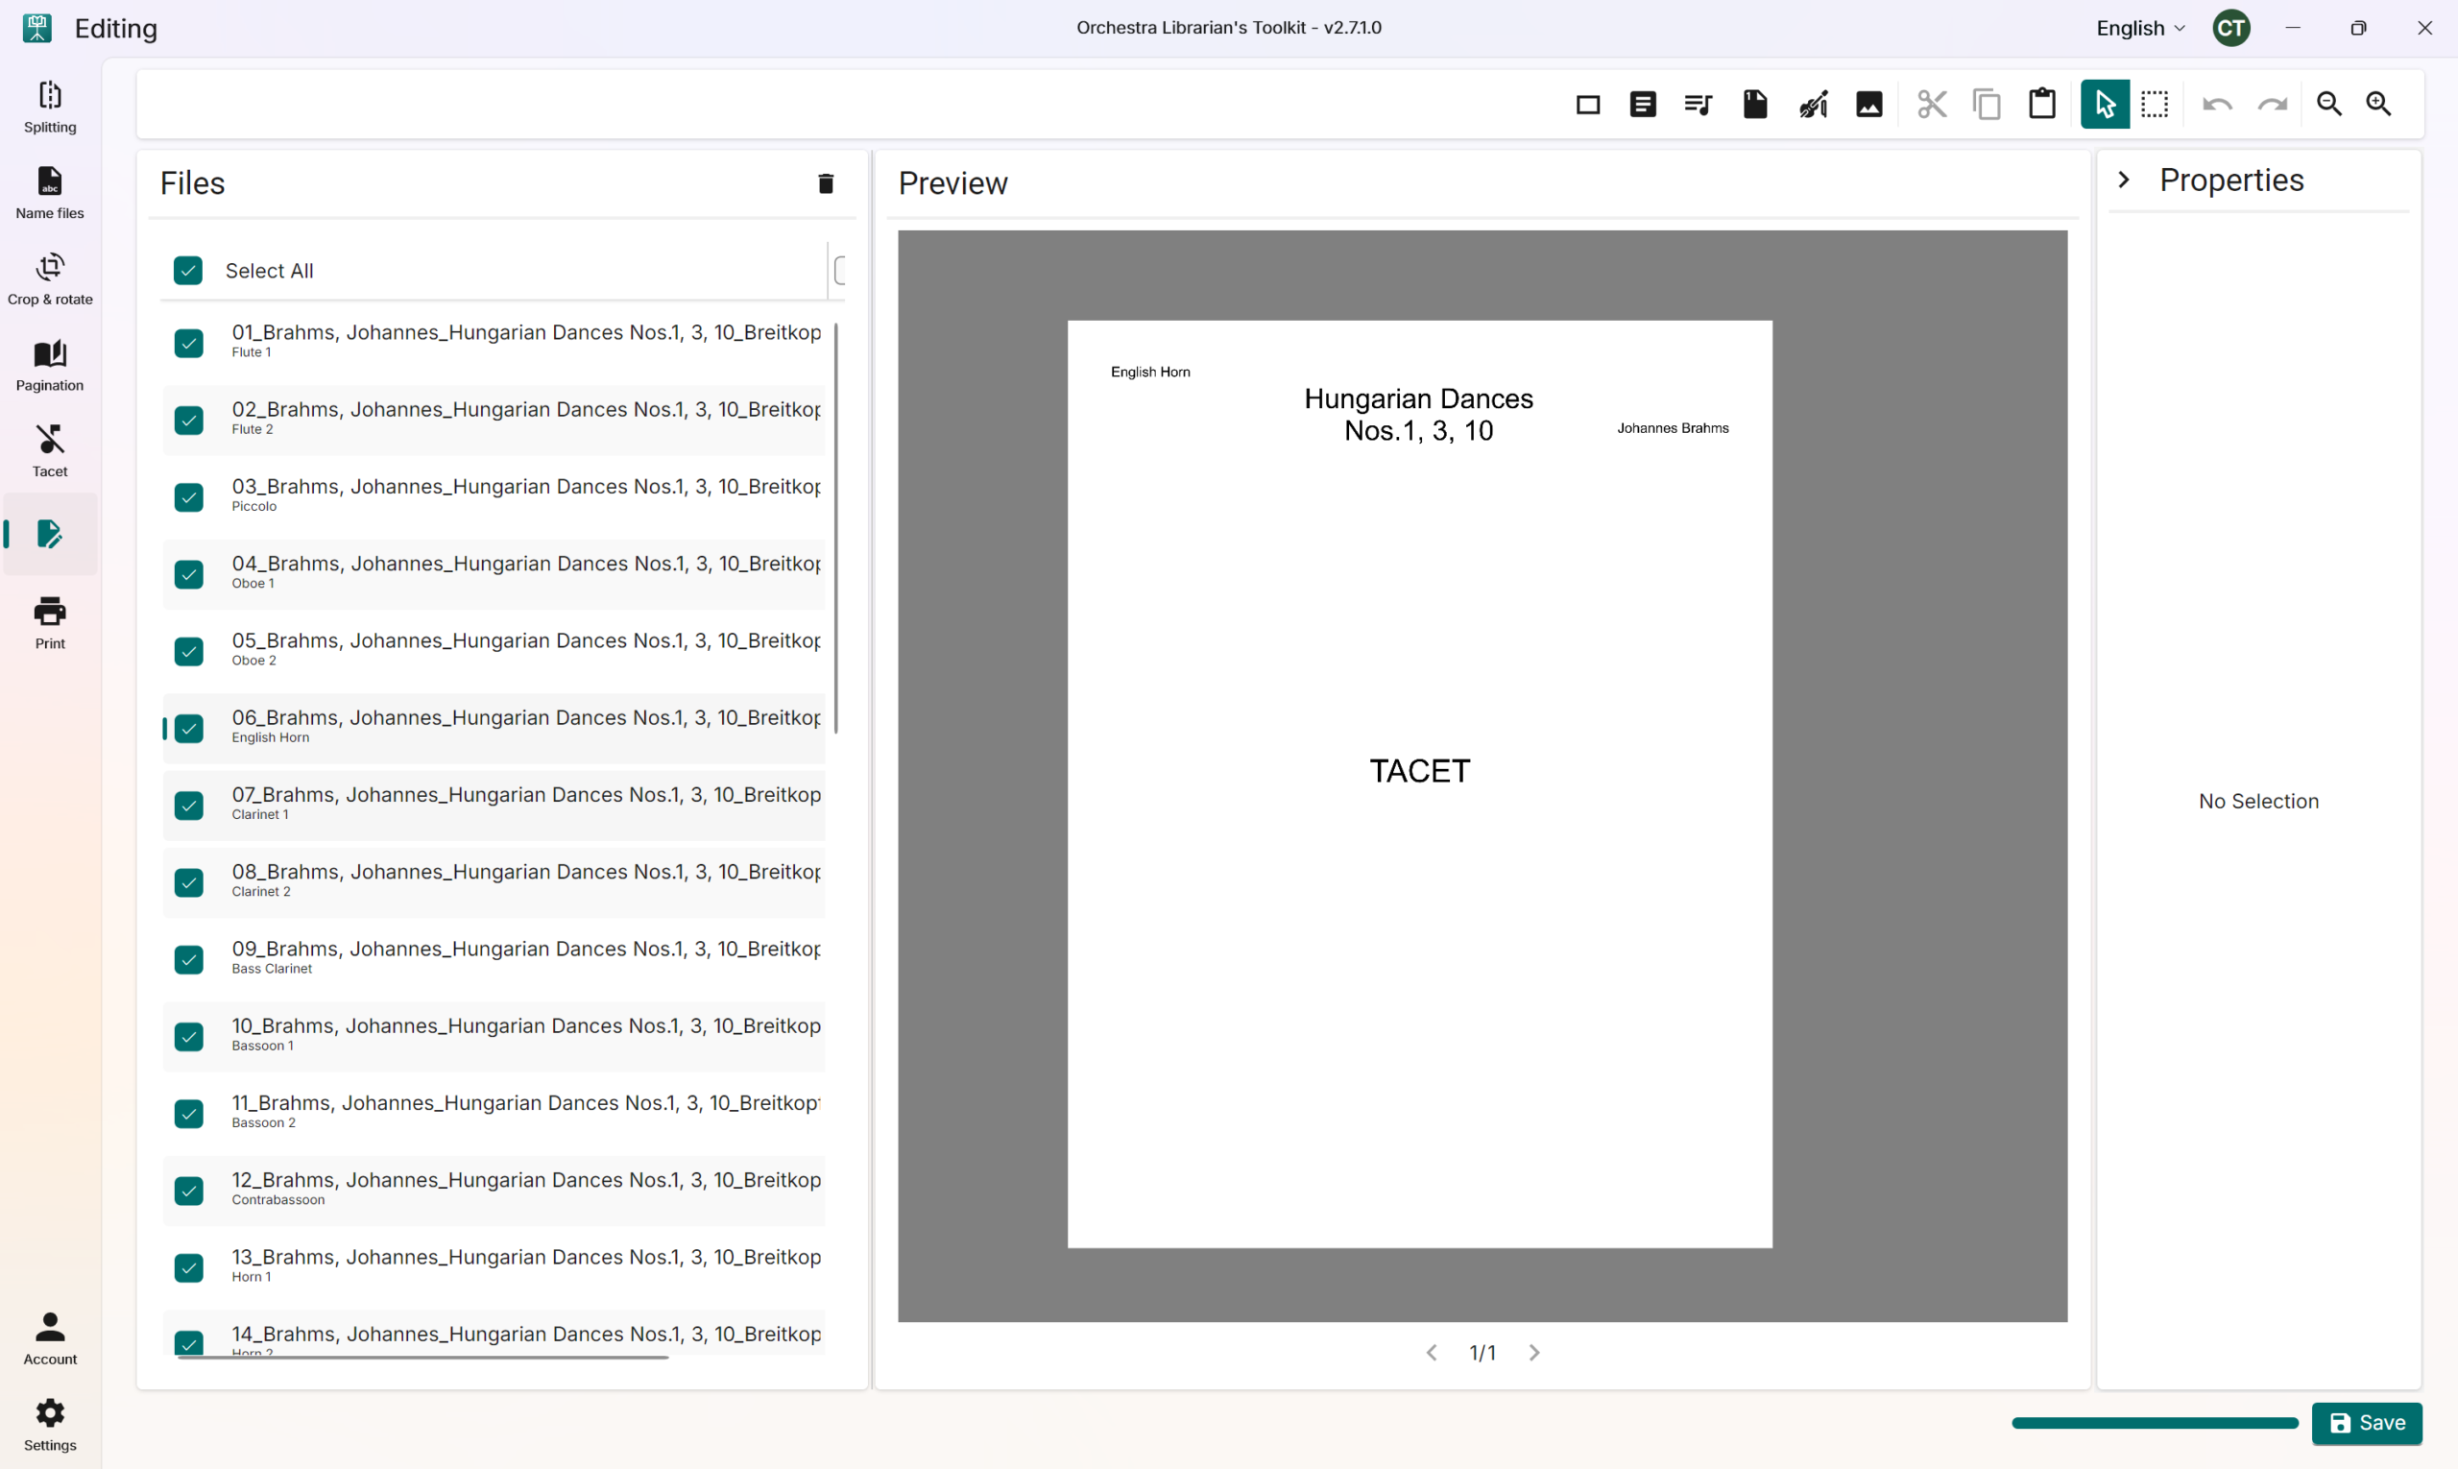Click the Johannes Brahms composer text

[1673, 428]
